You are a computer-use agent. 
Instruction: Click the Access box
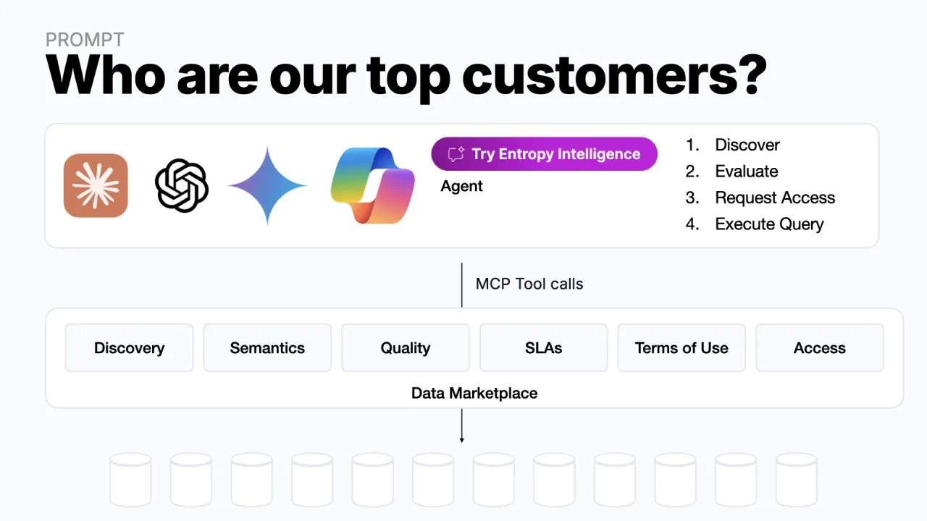click(820, 348)
